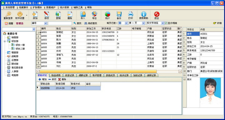The height and width of the screenshot is (120, 225).
Task: Click the orange horizontal scrollbar thumb
Action: 98,71
